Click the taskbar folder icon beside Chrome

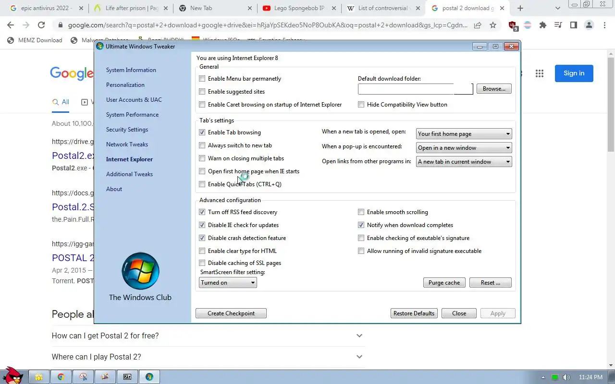coord(39,377)
